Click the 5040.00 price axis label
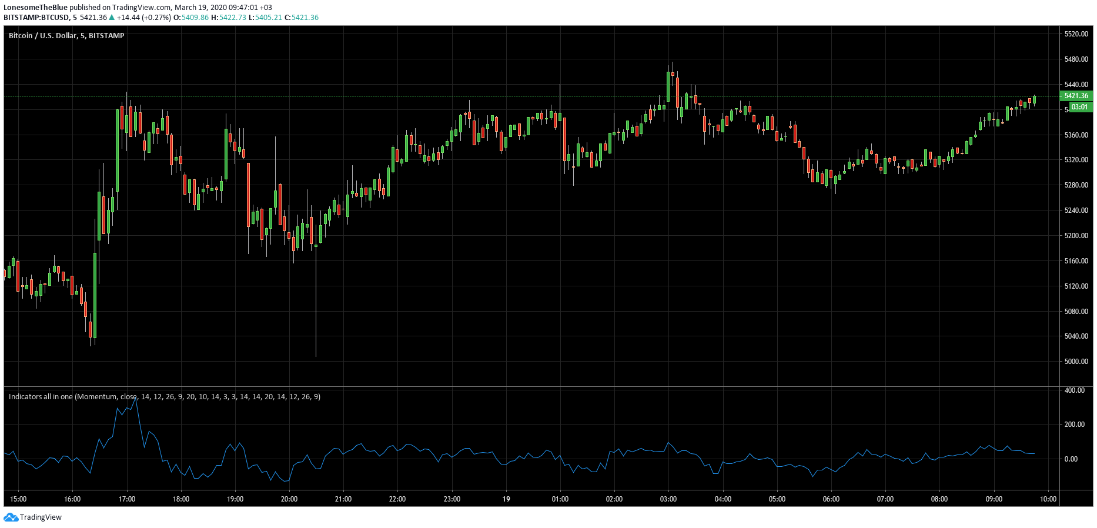The image size is (1097, 528). pyautogui.click(x=1076, y=336)
